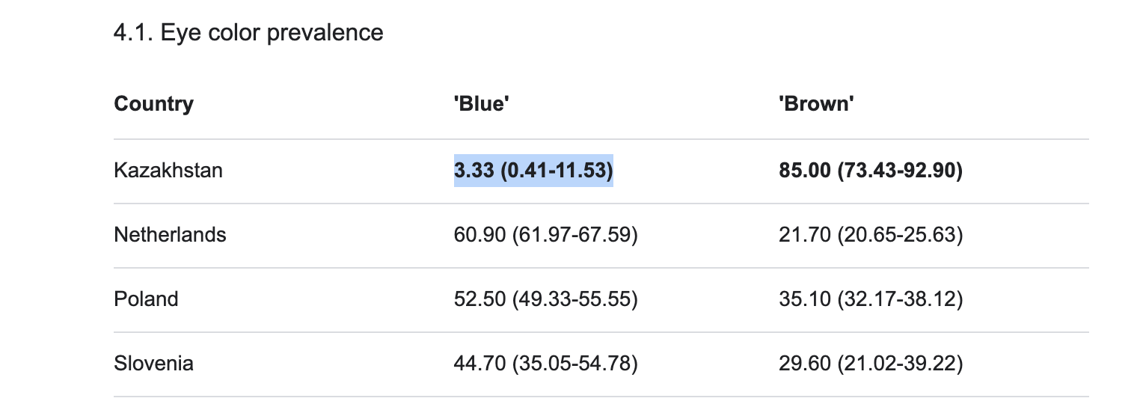Viewport: 1146px width, 419px height.
Task: Select the Netherlands row label
Action: click(x=170, y=235)
